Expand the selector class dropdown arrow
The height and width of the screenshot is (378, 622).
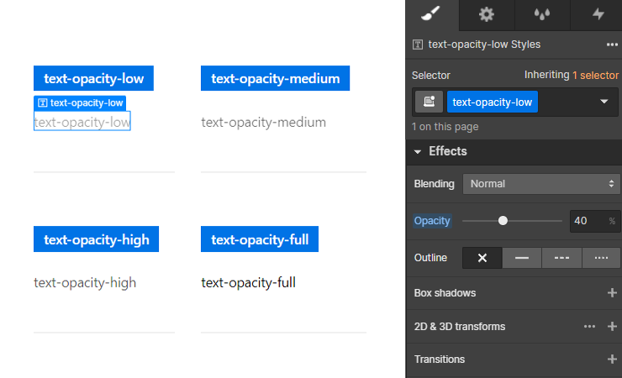[604, 102]
